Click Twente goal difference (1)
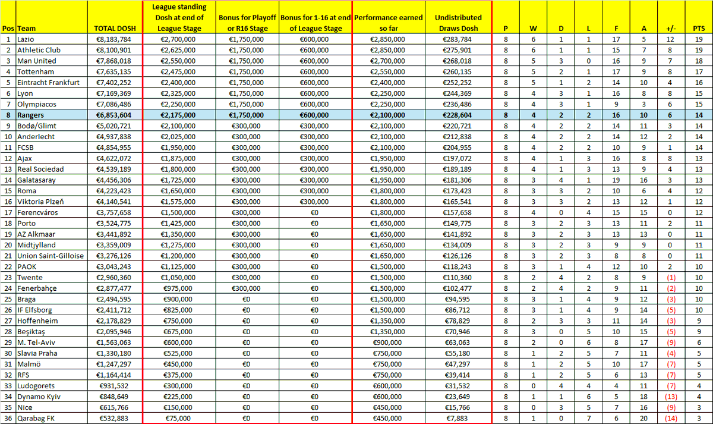Viewport: 713px width, 424px height. pos(671,277)
